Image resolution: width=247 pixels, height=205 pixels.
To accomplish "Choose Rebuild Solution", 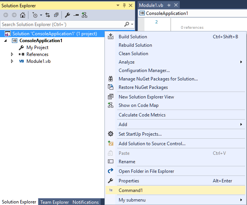I will [x=175, y=45].
